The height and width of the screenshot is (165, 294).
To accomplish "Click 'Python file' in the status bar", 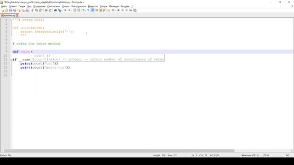I will point(6,155).
